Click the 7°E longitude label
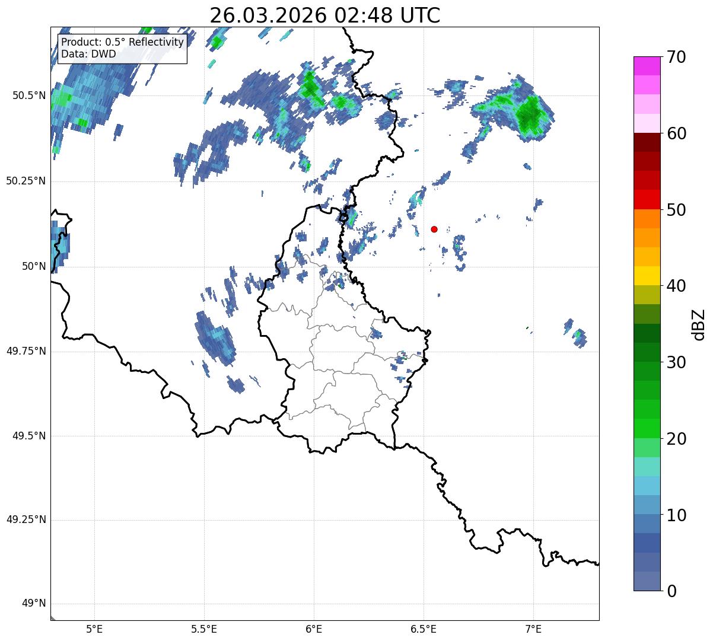Image resolution: width=713 pixels, height=641 pixels. 533,629
